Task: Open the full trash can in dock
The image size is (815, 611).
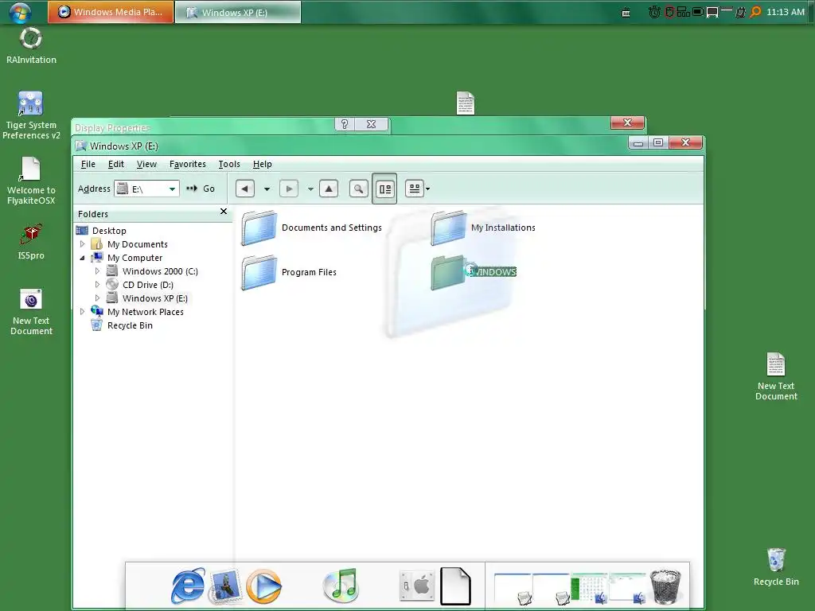Action: (665, 587)
